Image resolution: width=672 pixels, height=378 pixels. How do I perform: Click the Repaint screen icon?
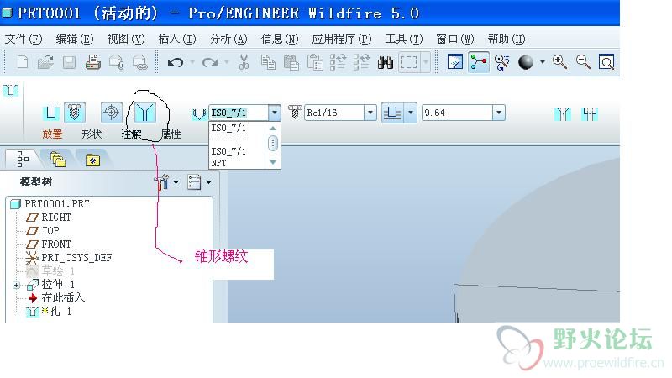[455, 62]
